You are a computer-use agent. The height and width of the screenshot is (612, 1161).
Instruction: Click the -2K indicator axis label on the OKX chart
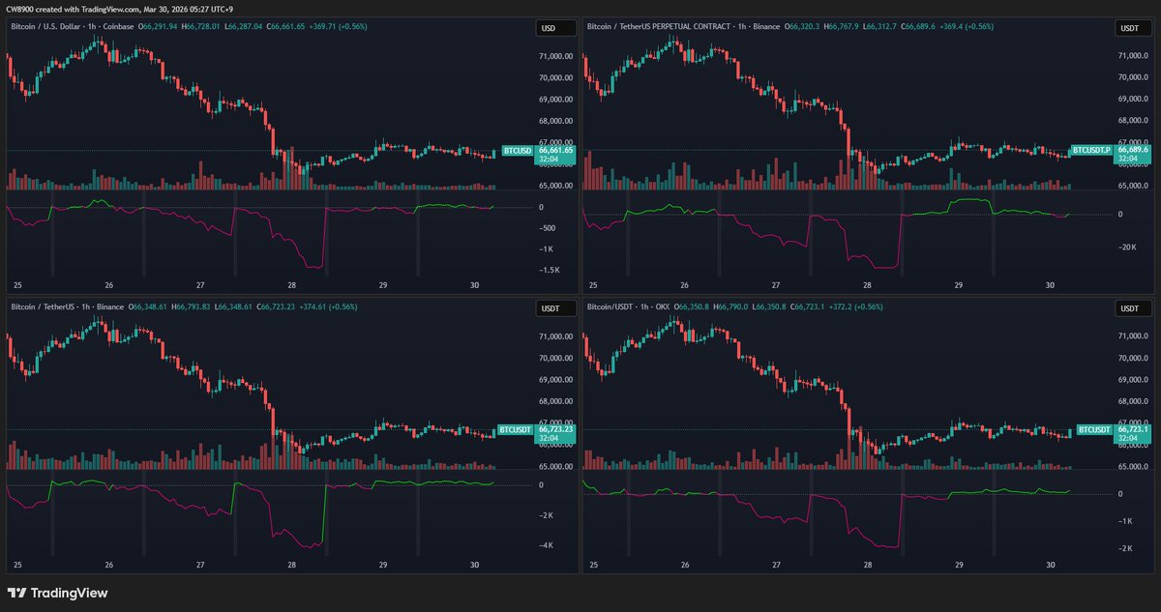[1125, 548]
